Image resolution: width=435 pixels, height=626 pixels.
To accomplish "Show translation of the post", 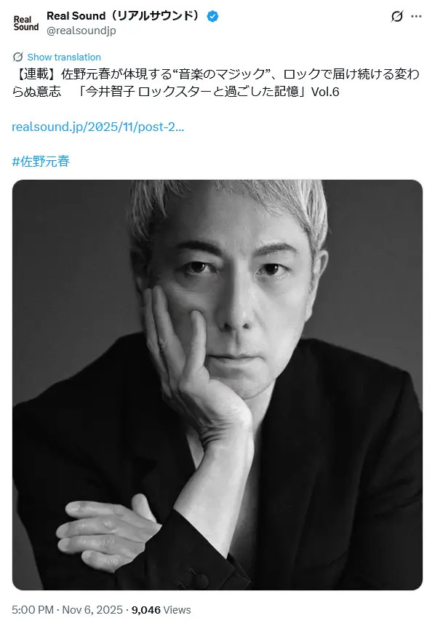I will point(64,57).
